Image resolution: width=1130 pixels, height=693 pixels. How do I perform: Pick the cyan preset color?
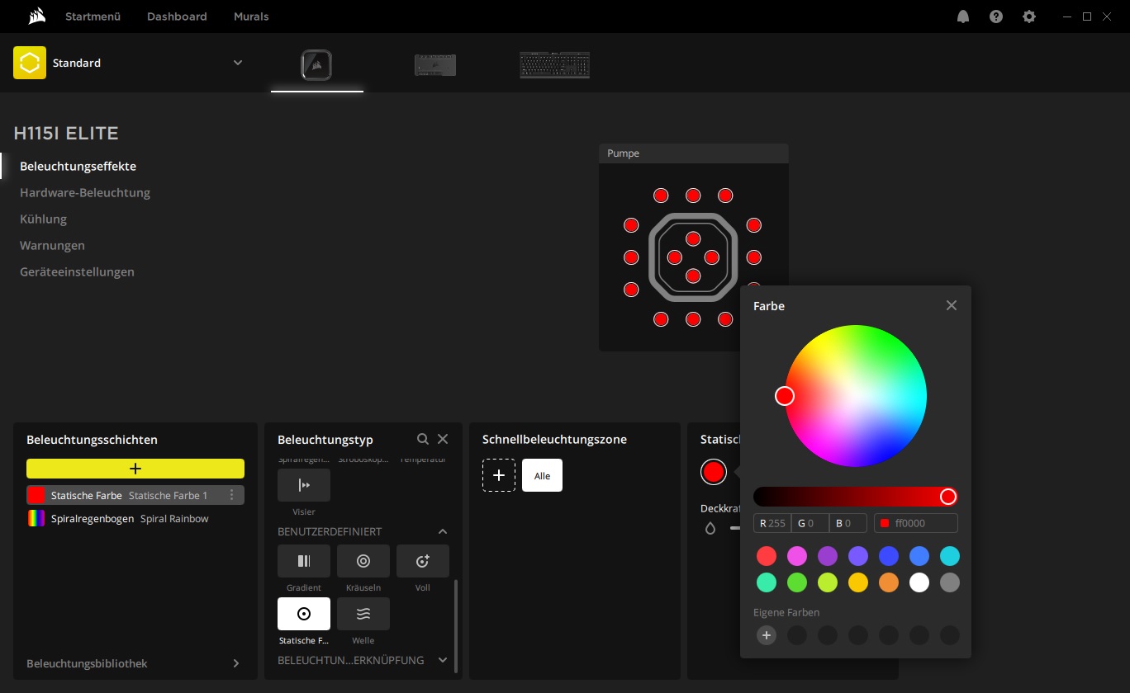click(x=950, y=556)
